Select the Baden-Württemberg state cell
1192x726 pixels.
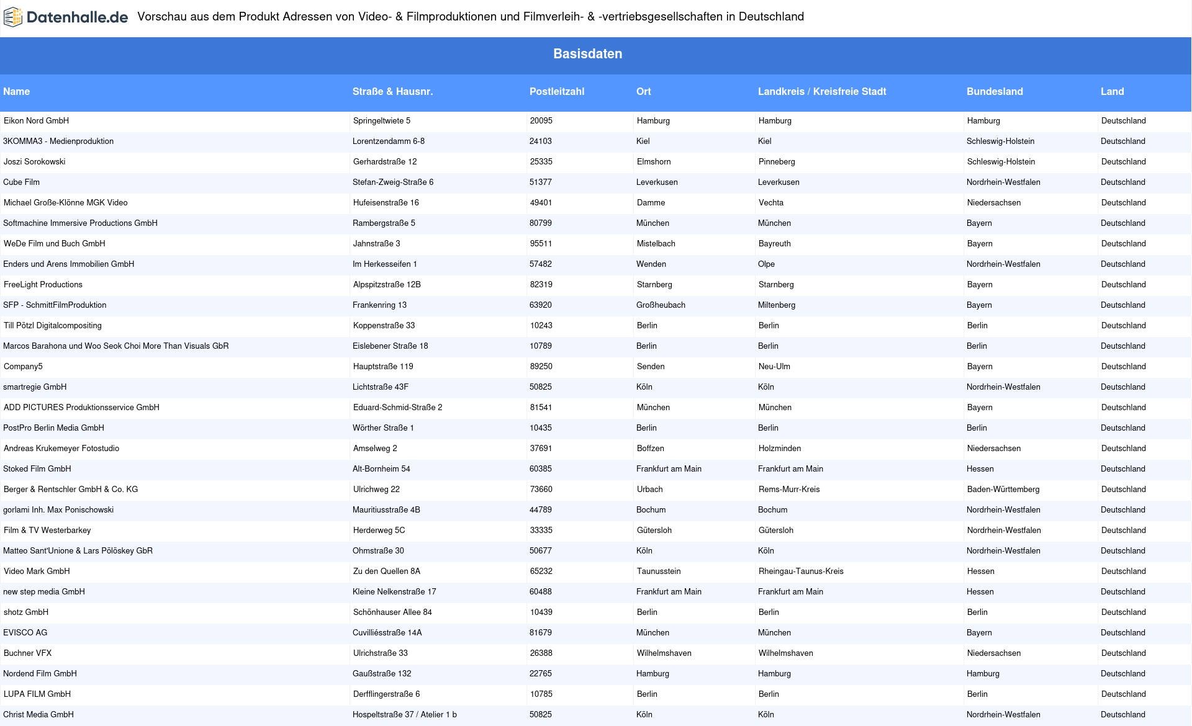pyautogui.click(x=1003, y=490)
